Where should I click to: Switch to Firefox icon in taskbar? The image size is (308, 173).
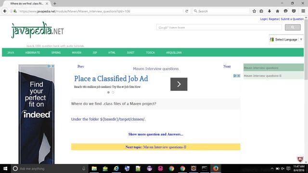pos(216,169)
